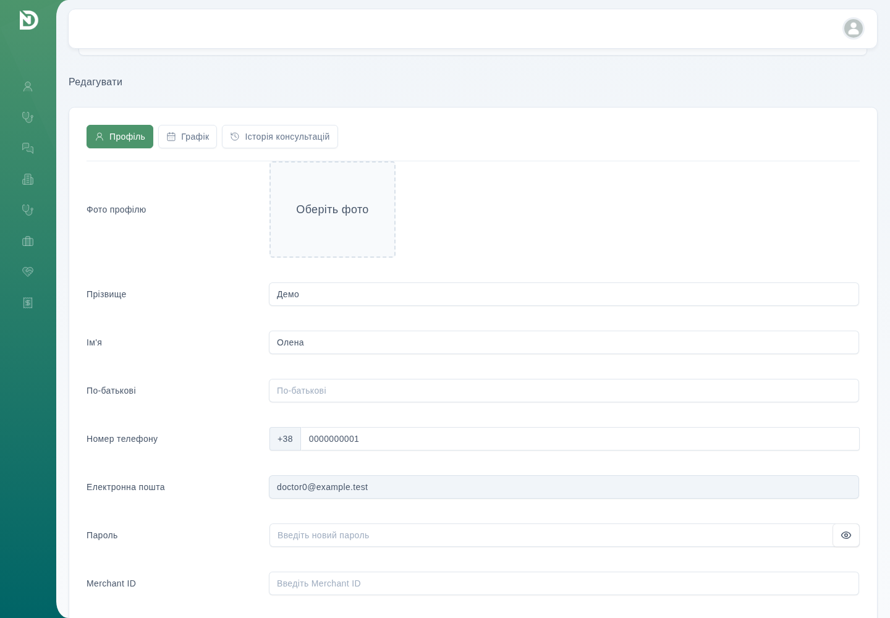
Task: Open the account avatar menu
Action: (854, 28)
